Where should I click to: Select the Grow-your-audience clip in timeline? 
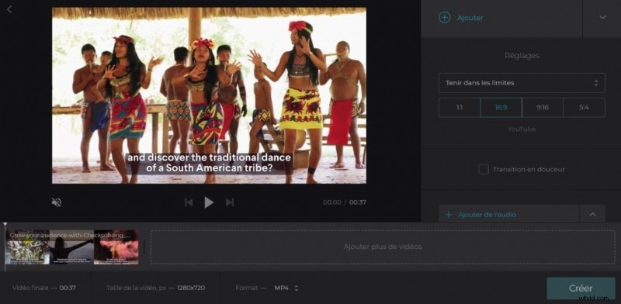click(71, 247)
